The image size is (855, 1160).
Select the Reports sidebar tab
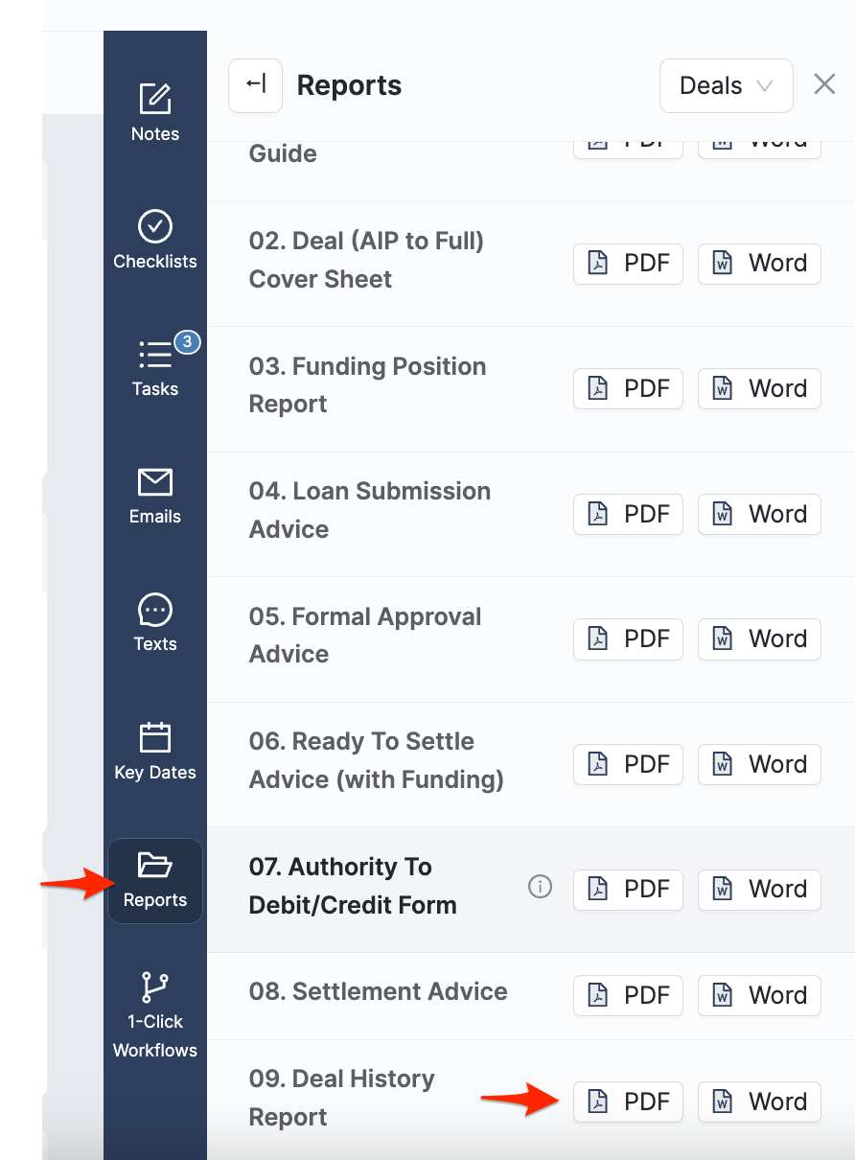click(155, 881)
